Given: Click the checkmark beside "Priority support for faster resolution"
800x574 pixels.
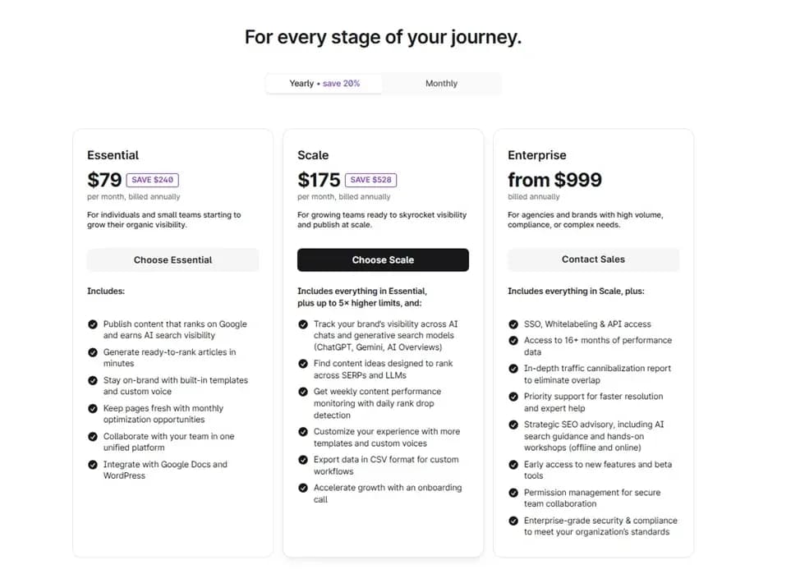Looking at the screenshot, I should click(x=513, y=397).
